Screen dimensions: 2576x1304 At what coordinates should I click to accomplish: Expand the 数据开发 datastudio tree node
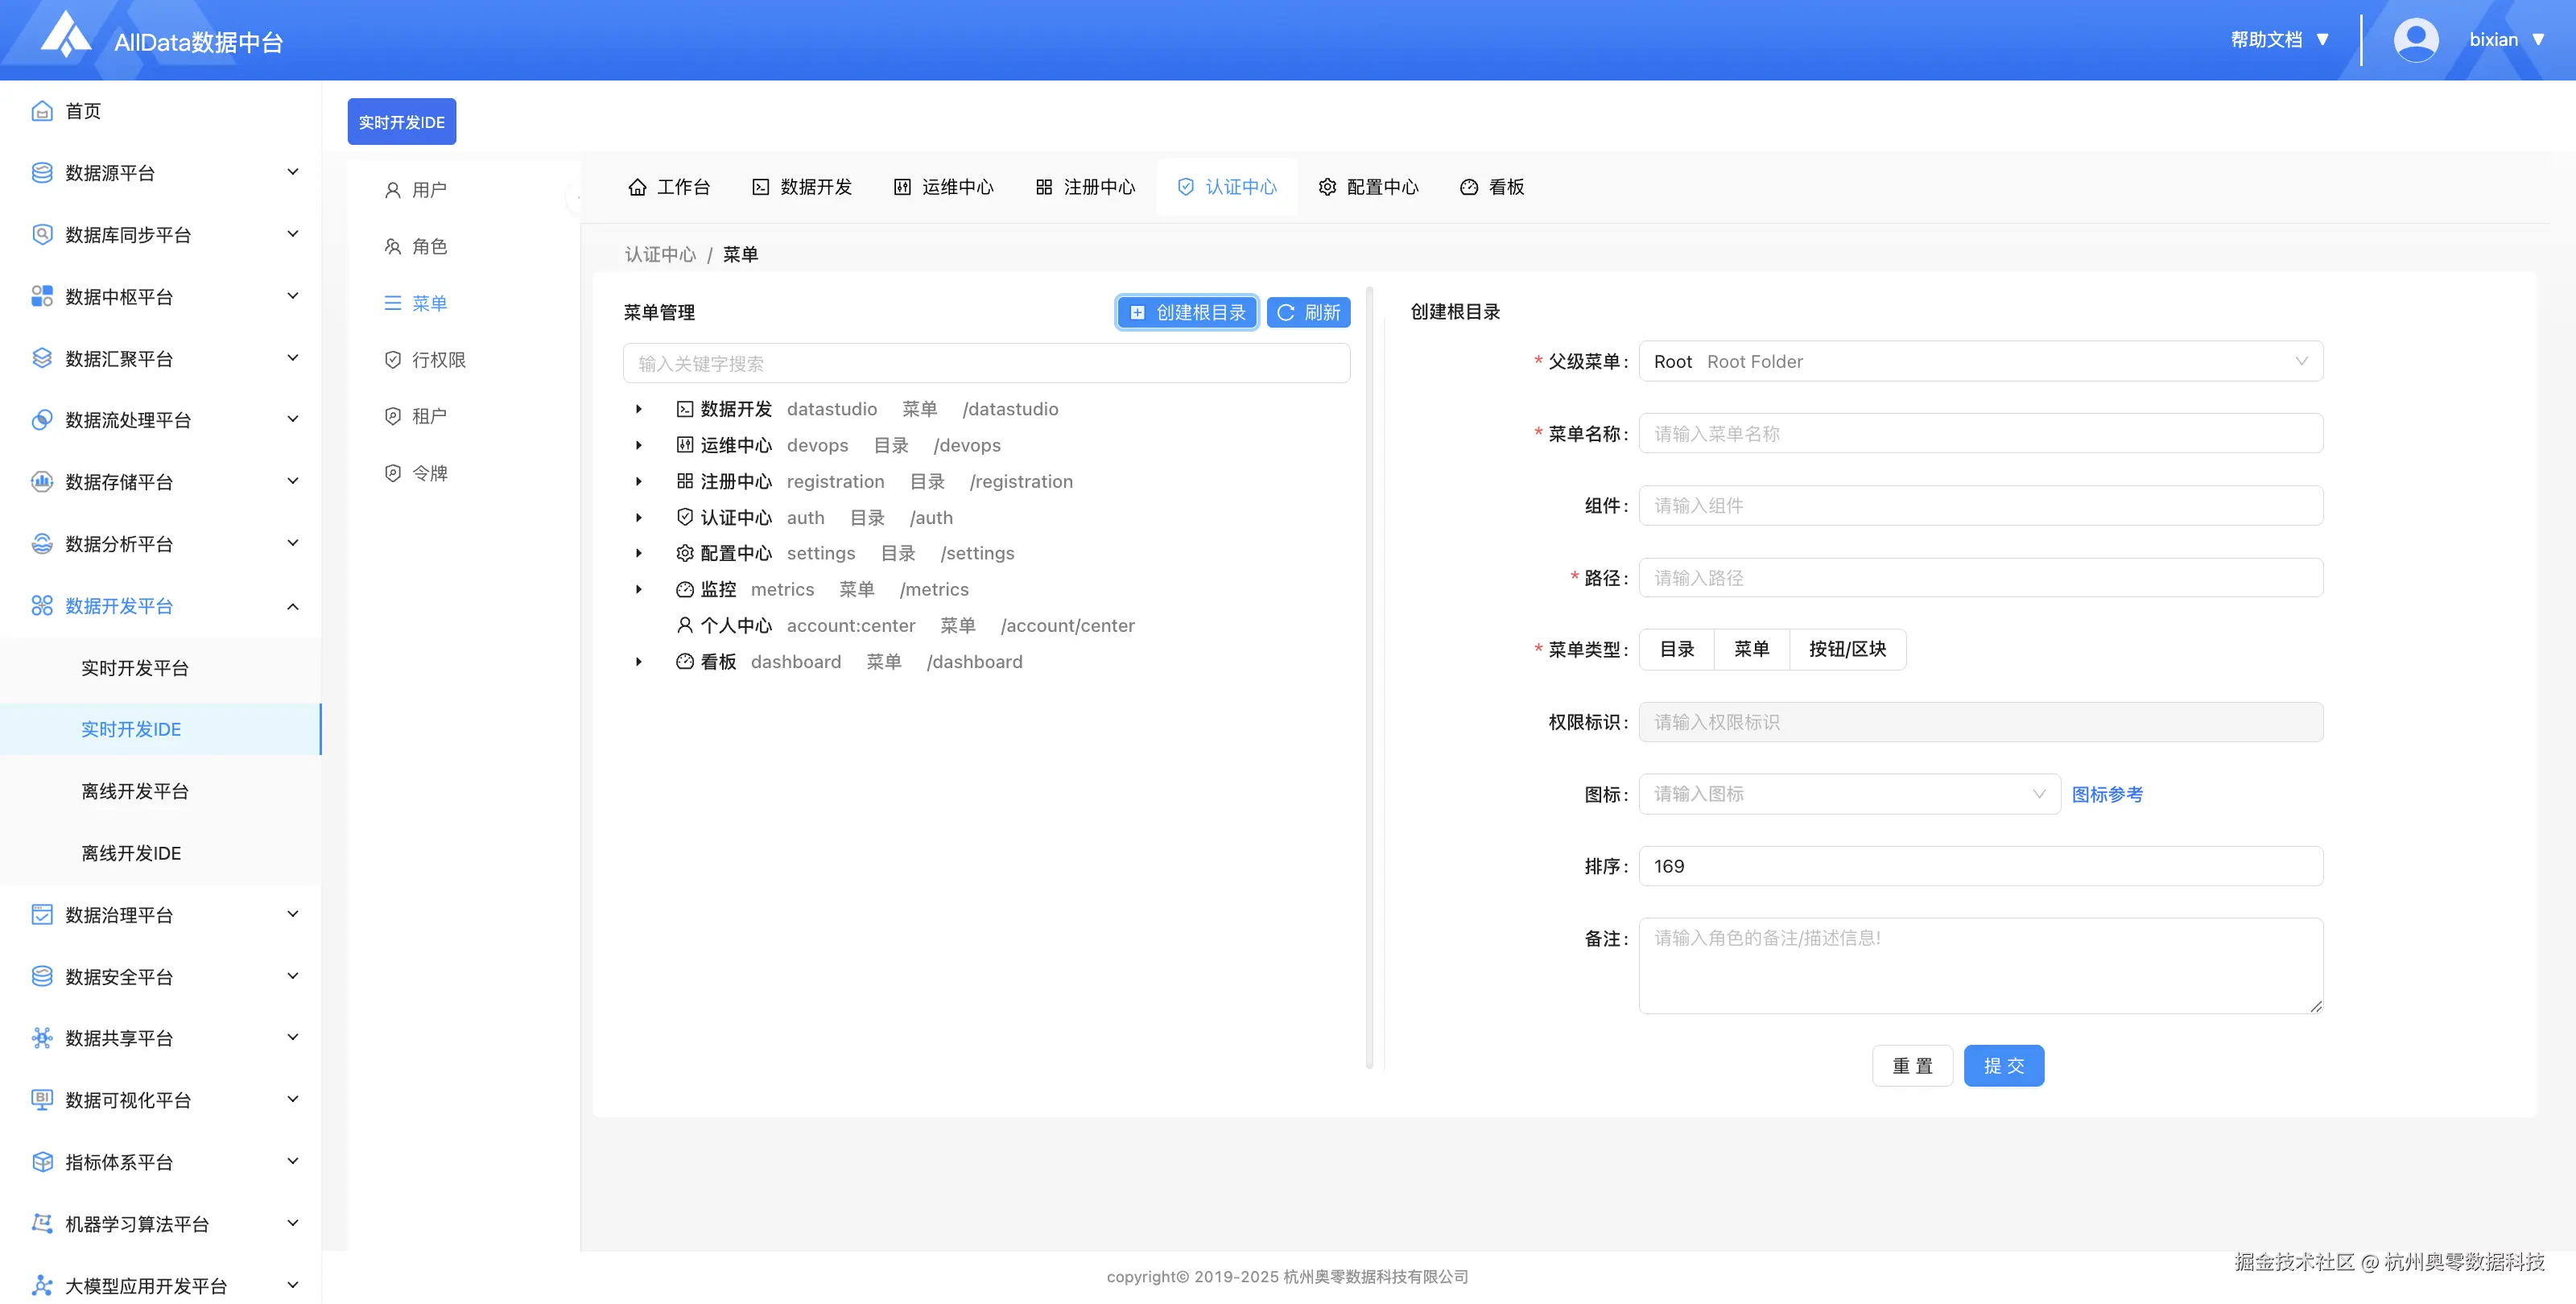click(x=640, y=408)
